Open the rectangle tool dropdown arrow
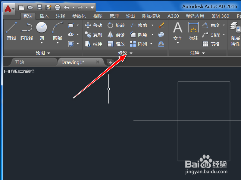 click(x=78, y=25)
